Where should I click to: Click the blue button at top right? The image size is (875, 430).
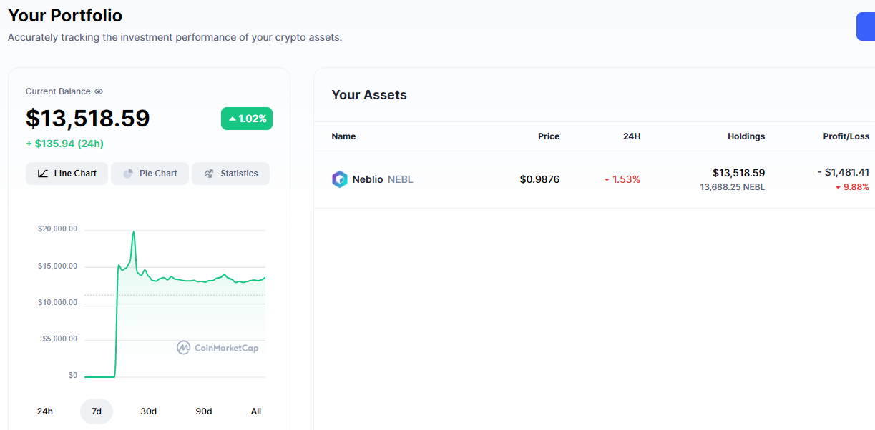pos(866,26)
